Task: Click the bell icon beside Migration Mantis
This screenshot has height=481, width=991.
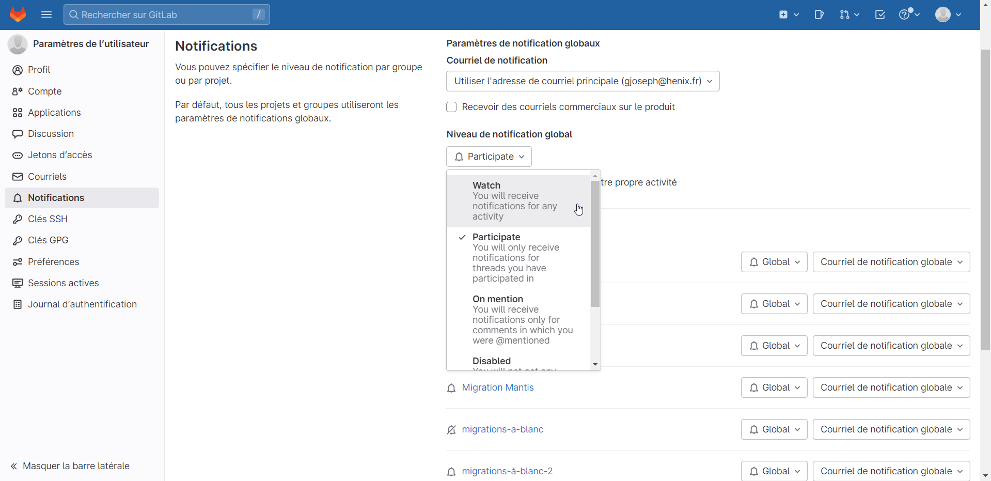Action: 451,388
